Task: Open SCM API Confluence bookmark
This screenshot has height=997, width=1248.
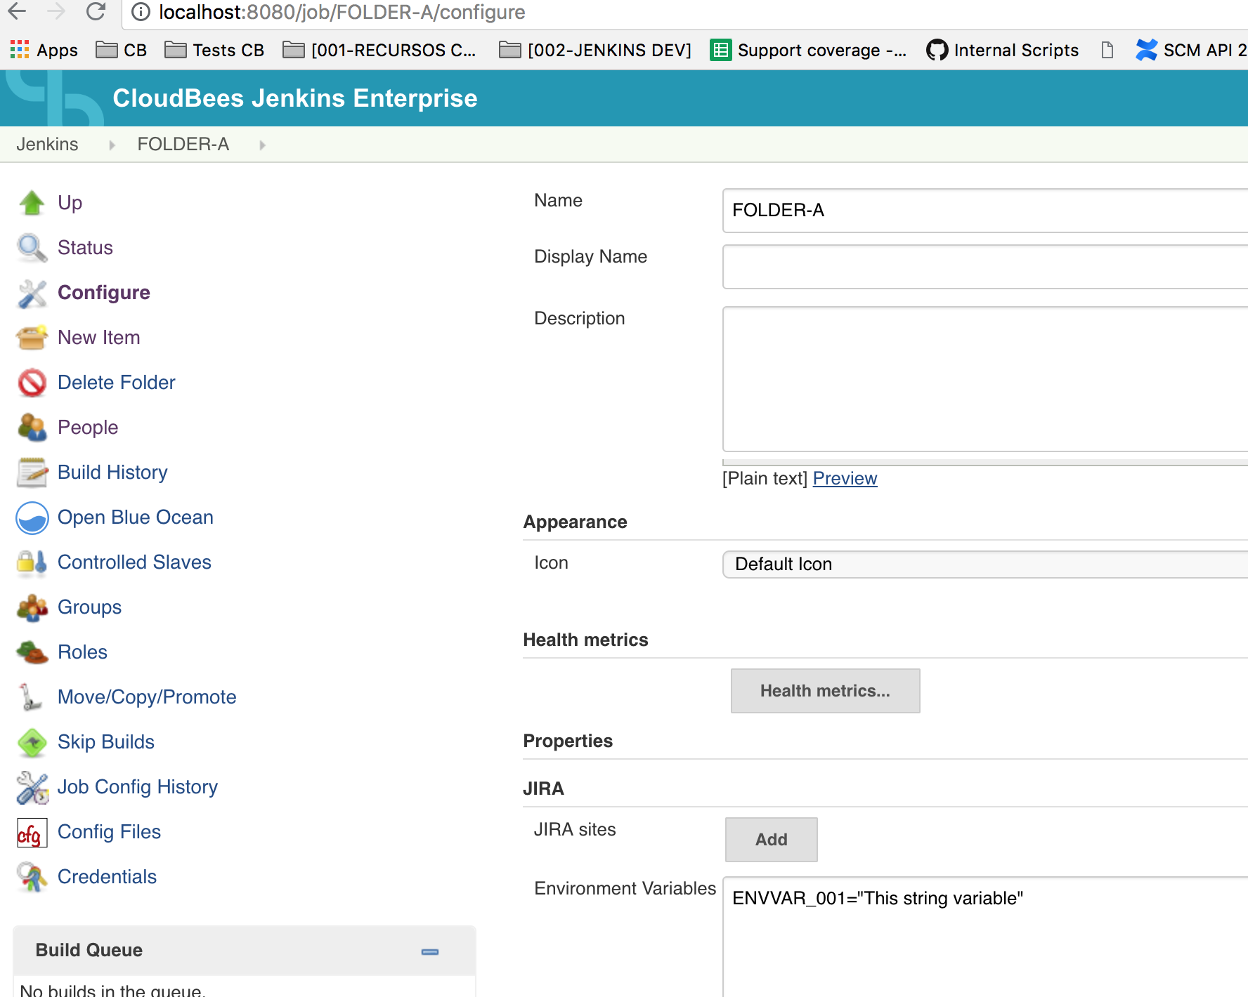Action: (x=1192, y=51)
